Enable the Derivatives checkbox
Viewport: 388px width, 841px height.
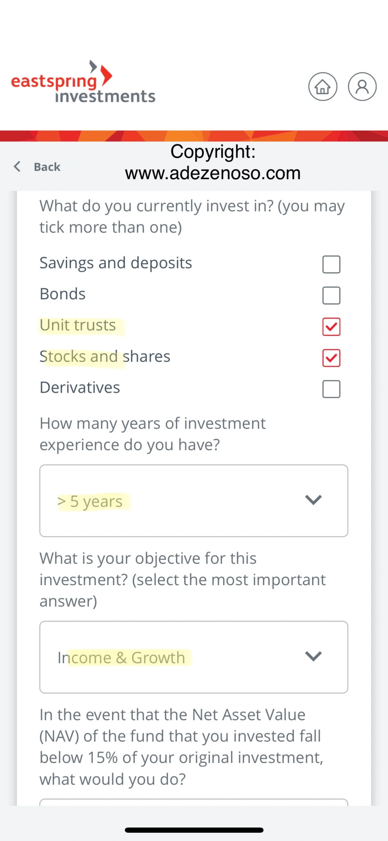331,389
